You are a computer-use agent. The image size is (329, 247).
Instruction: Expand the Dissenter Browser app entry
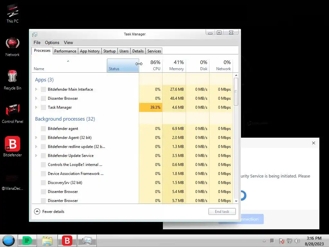tap(36, 98)
